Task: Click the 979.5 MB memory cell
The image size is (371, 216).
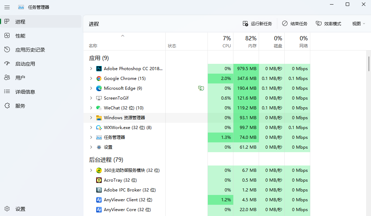Action: tap(246, 68)
